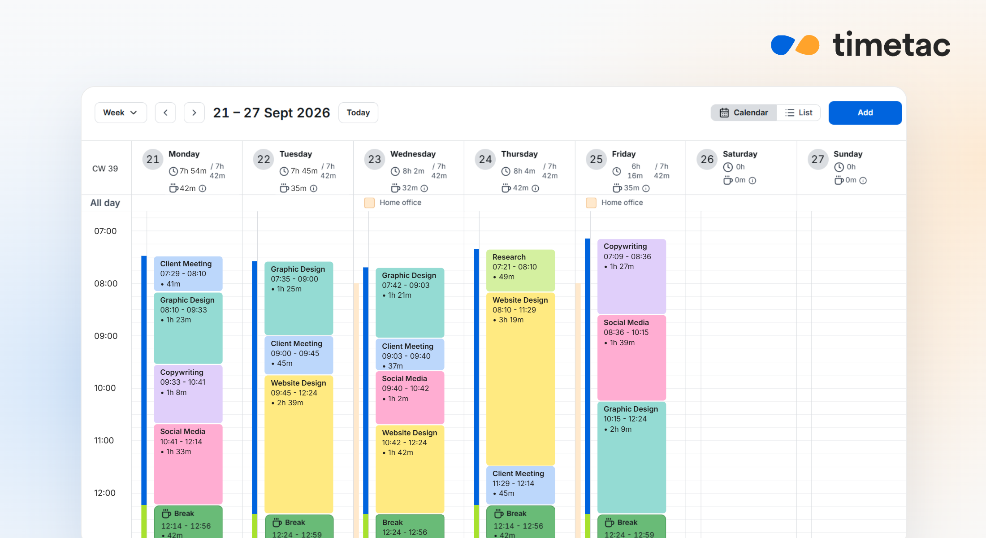
Task: Click Sunday's break info icon
Action: click(863, 180)
